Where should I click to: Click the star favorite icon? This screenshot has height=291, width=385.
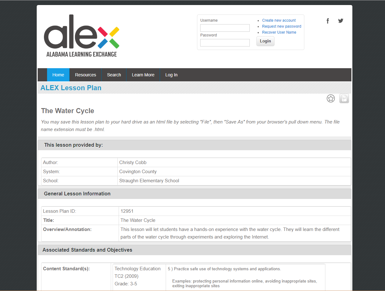click(x=331, y=99)
